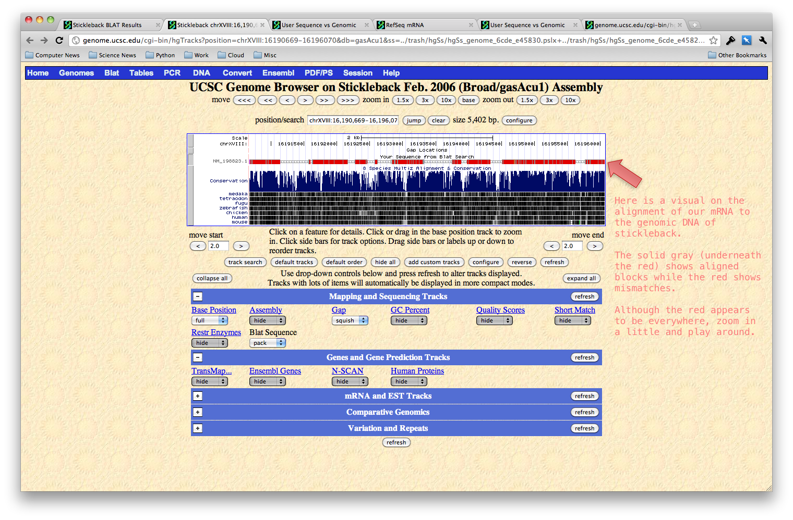
Task: Close the Stickleback BLAT Results tab
Action: 158,25
